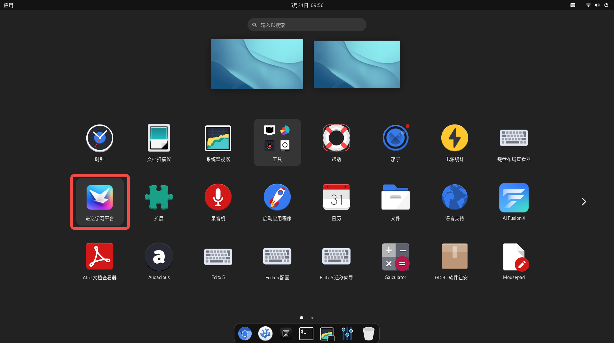Open the text editor in dock
The image size is (614, 343).
pos(286,334)
